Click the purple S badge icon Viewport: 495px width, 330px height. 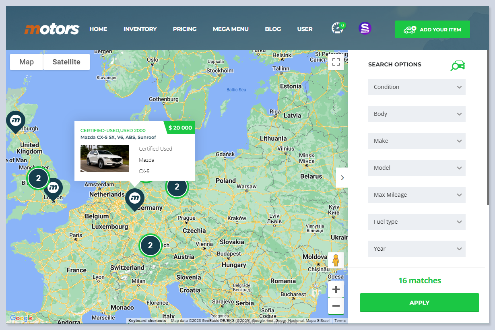click(365, 28)
